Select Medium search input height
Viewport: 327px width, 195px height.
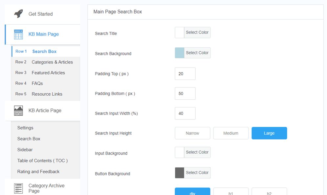pos(231,133)
